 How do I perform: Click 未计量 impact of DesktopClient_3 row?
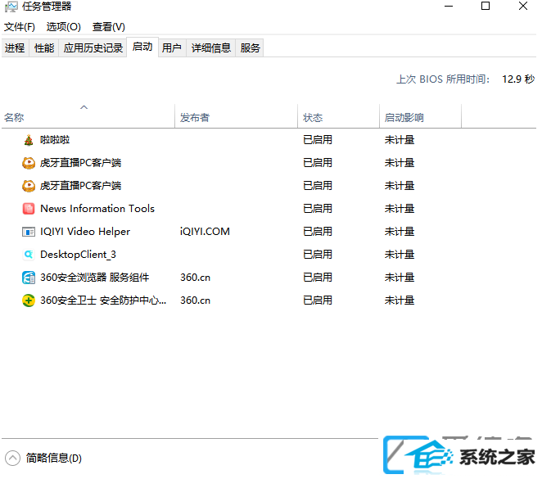(400, 255)
